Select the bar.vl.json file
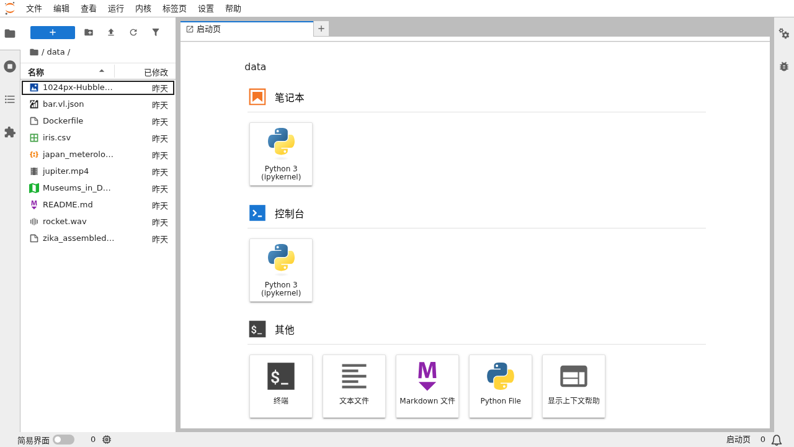The height and width of the screenshot is (447, 794). (x=98, y=104)
